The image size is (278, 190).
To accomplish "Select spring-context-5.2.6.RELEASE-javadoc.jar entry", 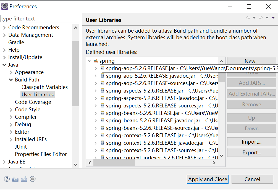I will 155,143.
